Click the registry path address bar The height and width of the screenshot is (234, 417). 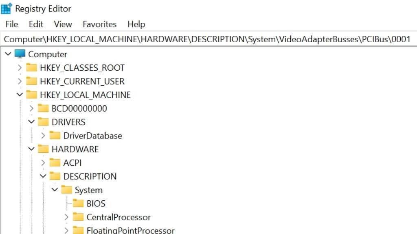[x=208, y=39]
